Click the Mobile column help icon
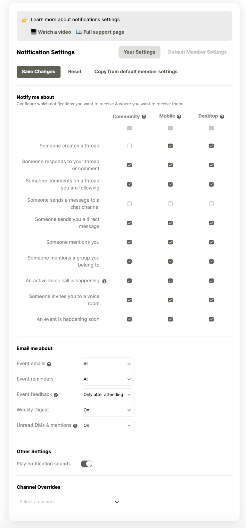 coord(179,117)
